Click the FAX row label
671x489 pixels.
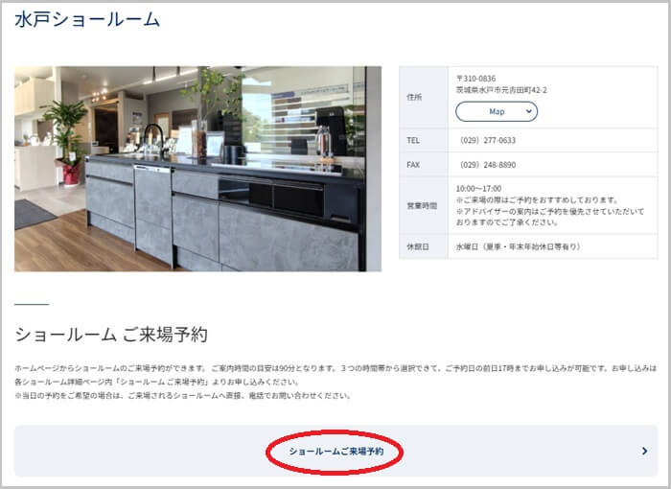(x=413, y=164)
